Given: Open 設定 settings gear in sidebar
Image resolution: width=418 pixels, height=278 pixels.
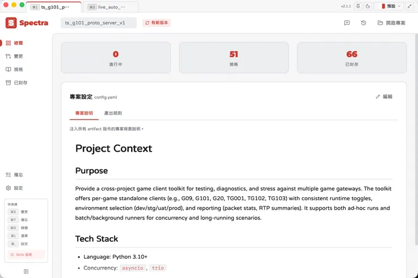Looking at the screenshot, I should coord(18,188).
